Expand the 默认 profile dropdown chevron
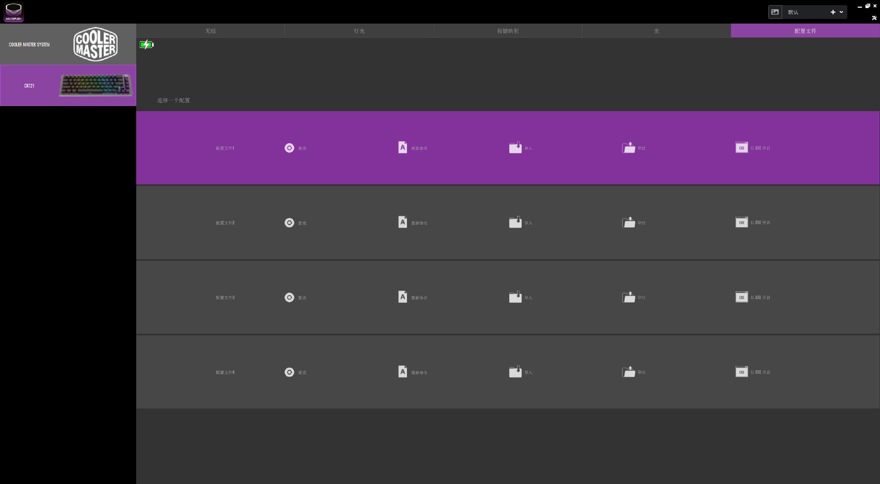Screen dimensions: 880x484 [841, 12]
